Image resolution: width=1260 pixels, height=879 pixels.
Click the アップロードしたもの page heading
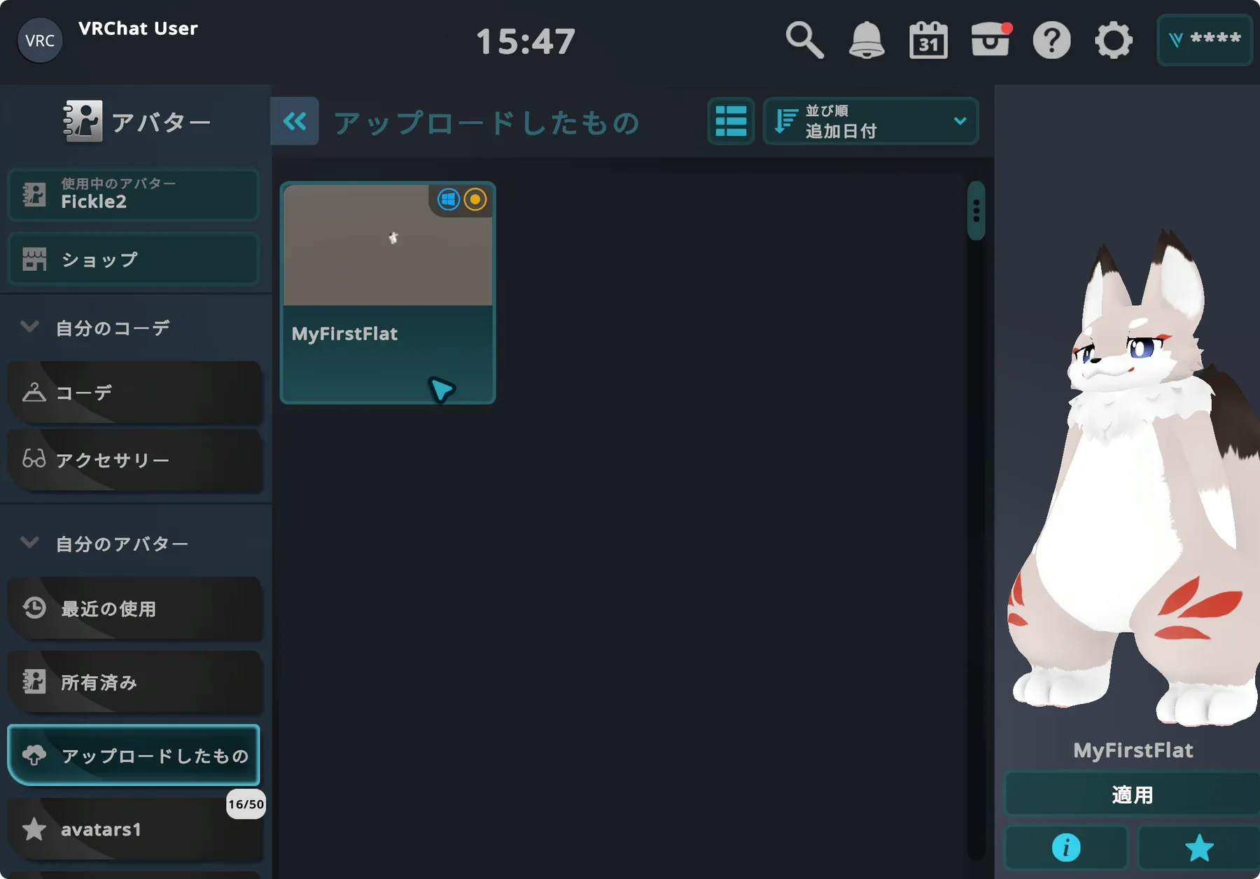tap(486, 123)
